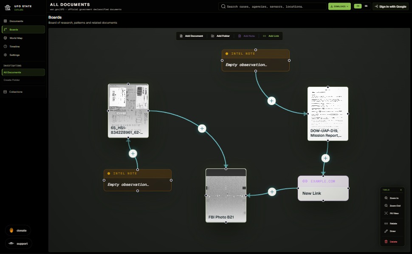412x254 pixels.
Task: Click the plus between top note and DOW-UAP-D19
Action: click(272, 101)
